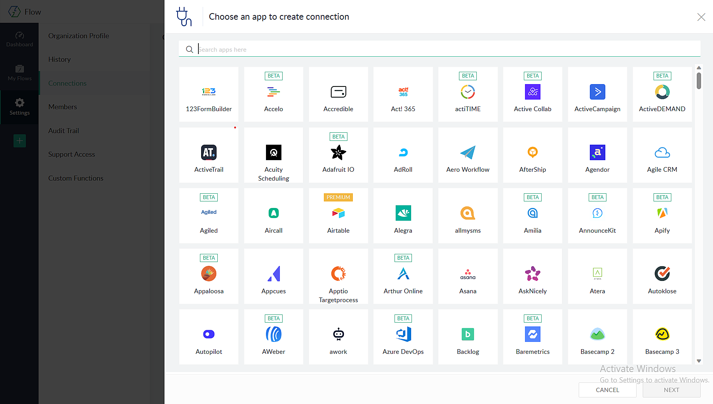
Task: Select the Autopilot app icon
Action: point(209,334)
